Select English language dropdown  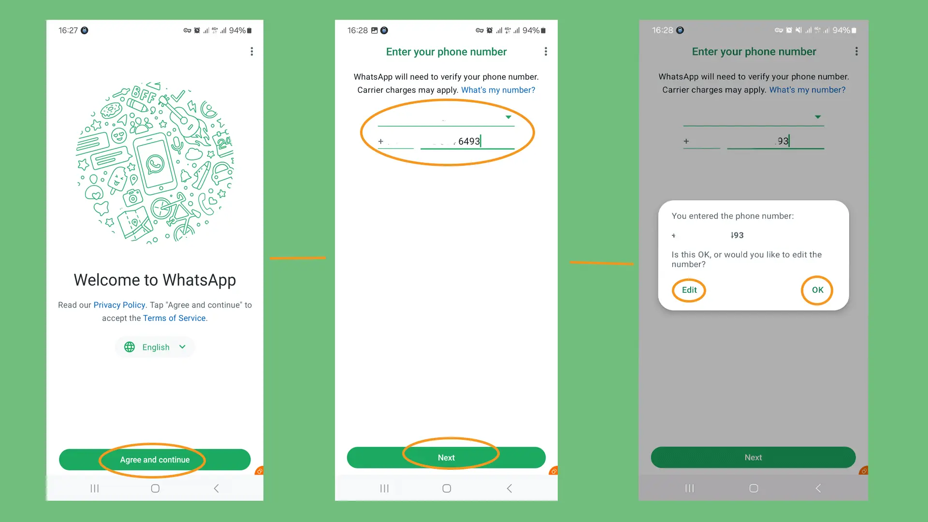click(x=155, y=347)
